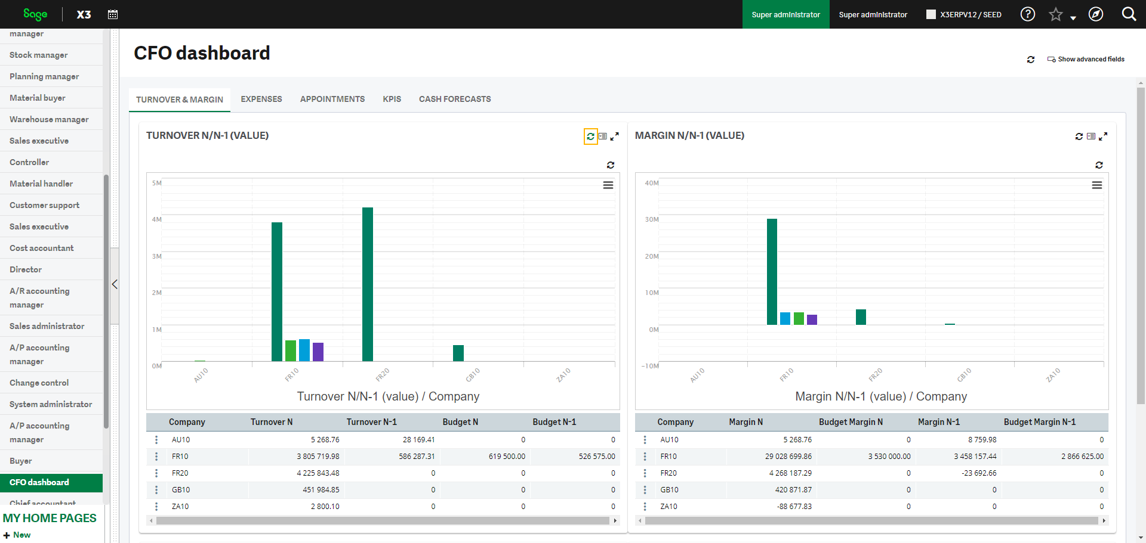Open the compass navigation icon
The image size is (1146, 543).
[x=1096, y=14]
